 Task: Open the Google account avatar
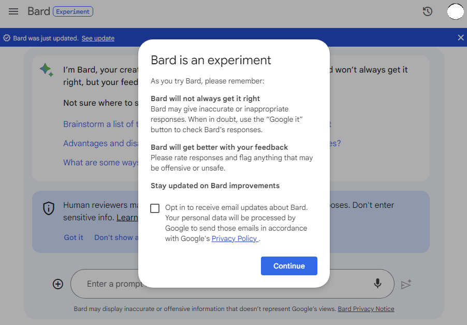pyautogui.click(x=456, y=11)
